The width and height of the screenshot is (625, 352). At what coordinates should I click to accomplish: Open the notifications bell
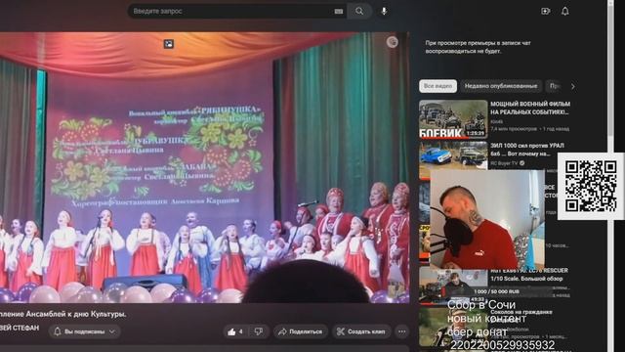coord(565,11)
